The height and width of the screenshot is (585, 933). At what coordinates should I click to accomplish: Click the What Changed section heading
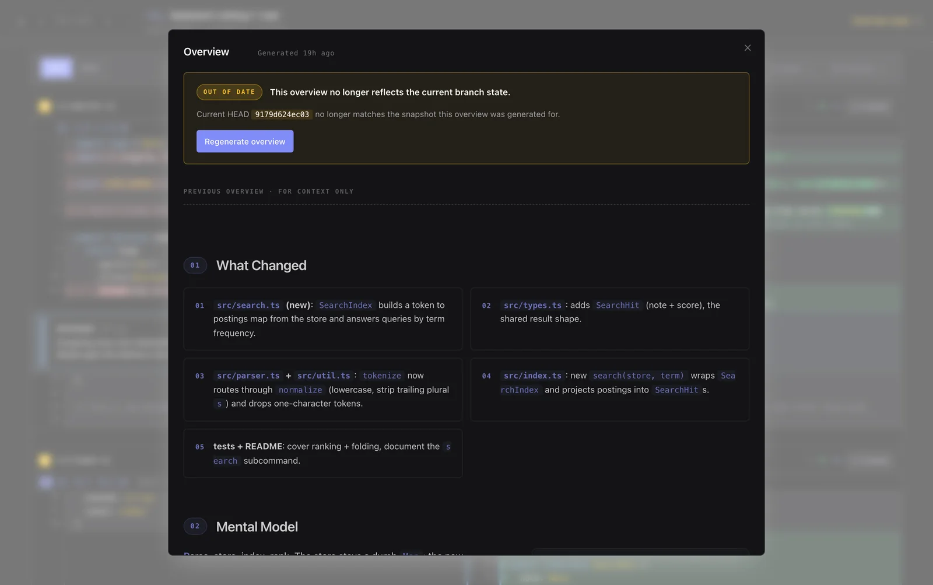pyautogui.click(x=261, y=265)
